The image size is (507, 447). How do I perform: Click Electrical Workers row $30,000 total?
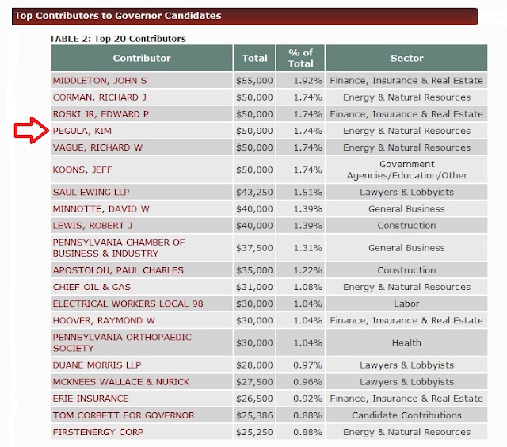pos(254,304)
